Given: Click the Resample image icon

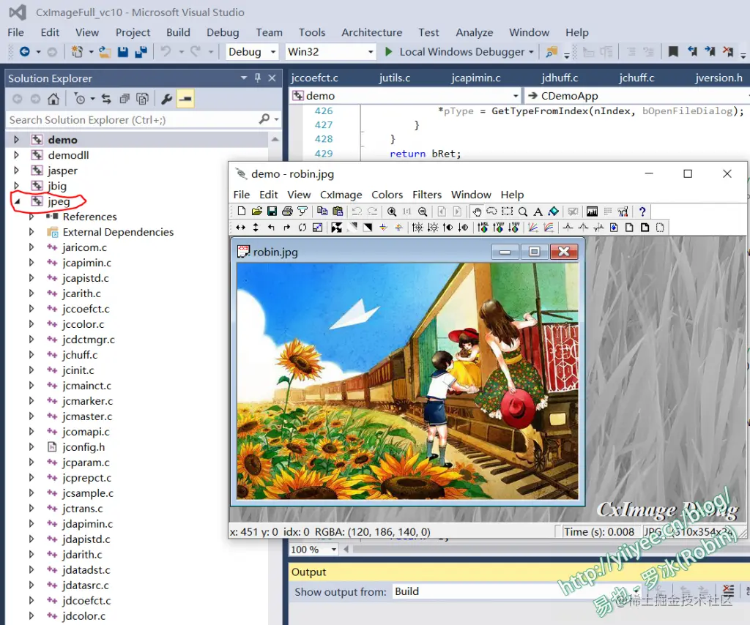Looking at the screenshot, I should click(318, 228).
